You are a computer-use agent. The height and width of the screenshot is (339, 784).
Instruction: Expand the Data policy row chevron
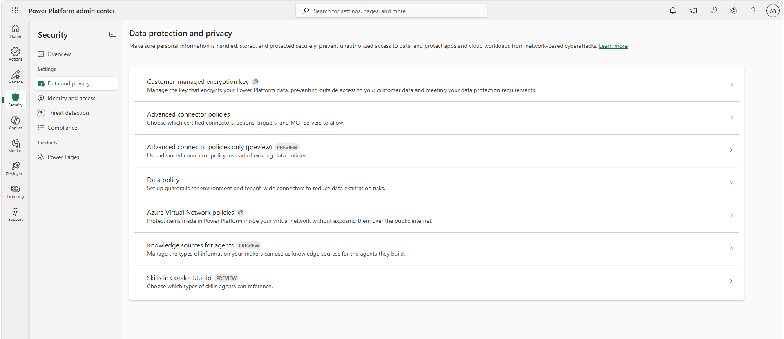[x=731, y=183]
